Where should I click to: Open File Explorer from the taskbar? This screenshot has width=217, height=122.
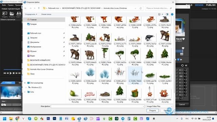click(x=11, y=119)
